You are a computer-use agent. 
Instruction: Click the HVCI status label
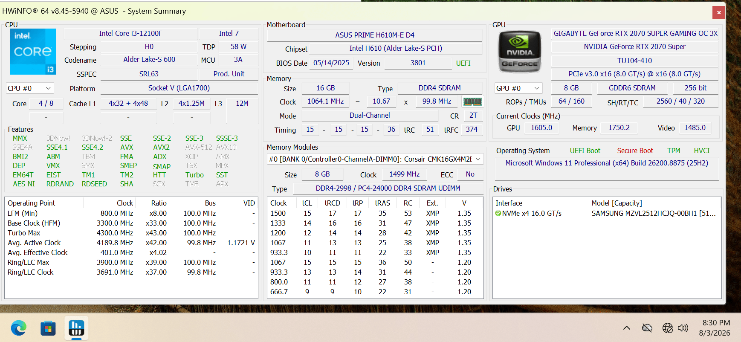[701, 151]
